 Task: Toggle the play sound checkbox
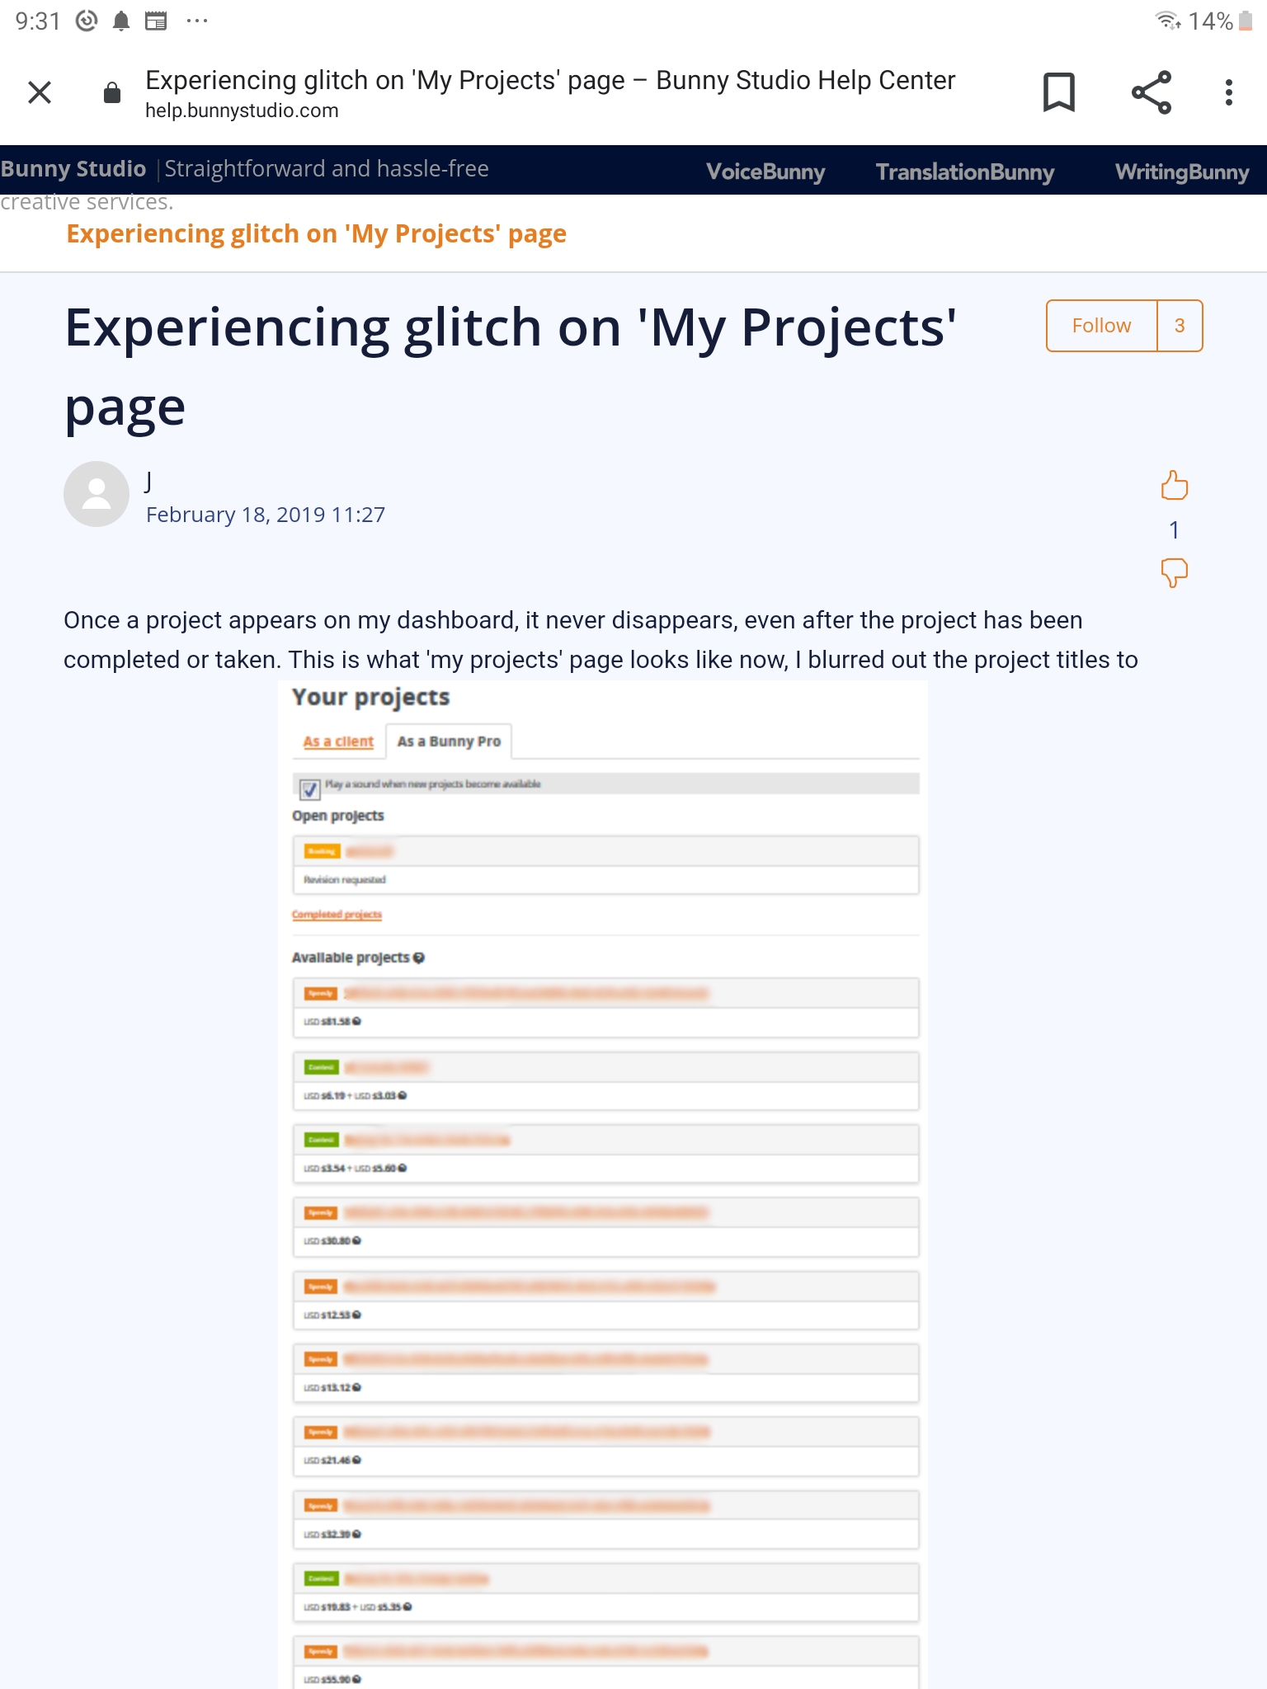pos(310,789)
